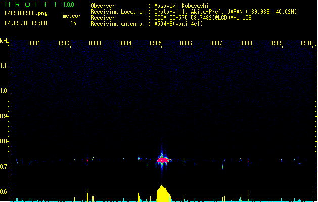Click the 0903 time marker

[x=95, y=43]
